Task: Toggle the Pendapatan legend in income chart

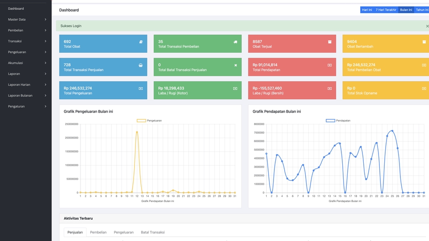Action: point(338,121)
